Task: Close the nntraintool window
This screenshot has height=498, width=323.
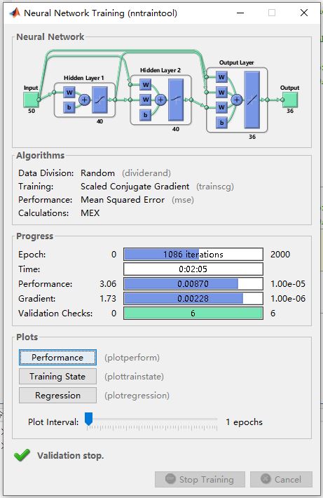Action: point(304,13)
